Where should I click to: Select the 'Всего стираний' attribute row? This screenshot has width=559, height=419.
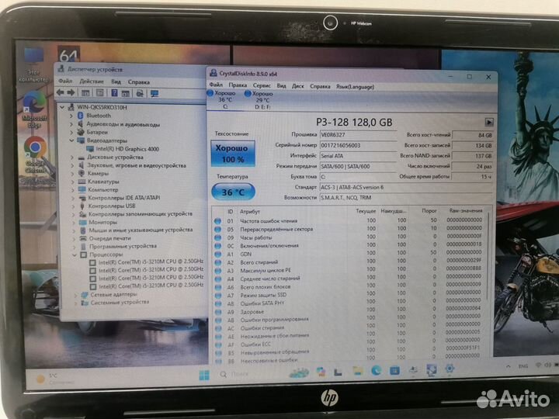click(x=349, y=262)
